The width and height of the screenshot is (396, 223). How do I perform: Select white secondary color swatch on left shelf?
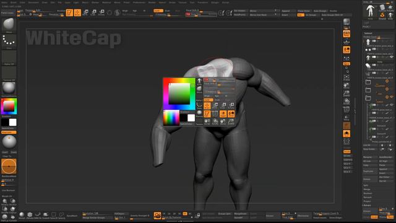[x=12, y=123]
